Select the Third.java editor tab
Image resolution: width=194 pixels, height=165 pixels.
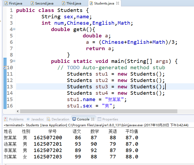click(72, 3)
